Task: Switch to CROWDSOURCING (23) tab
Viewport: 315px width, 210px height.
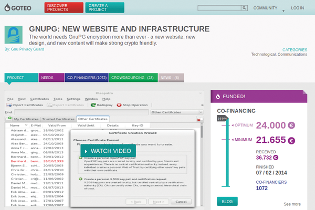Action: coord(133,78)
